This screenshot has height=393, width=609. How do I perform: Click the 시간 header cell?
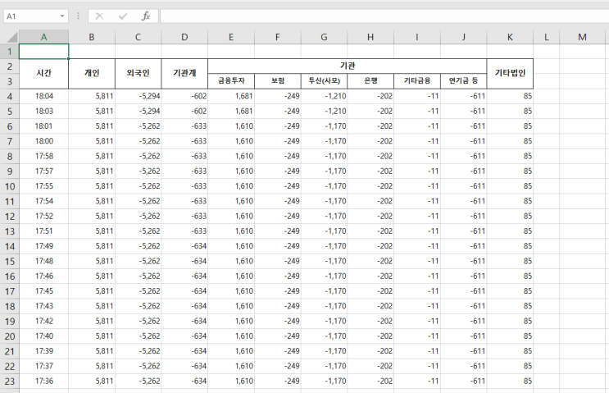[x=44, y=74]
